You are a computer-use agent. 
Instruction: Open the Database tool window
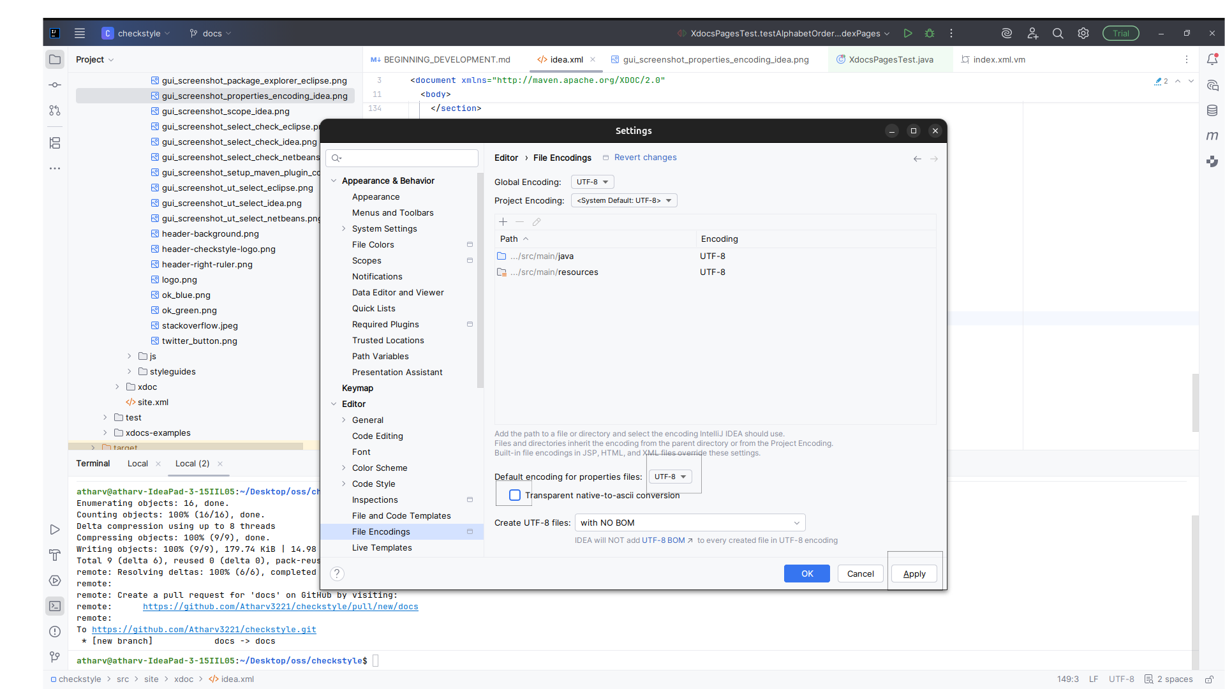pos(1213,110)
